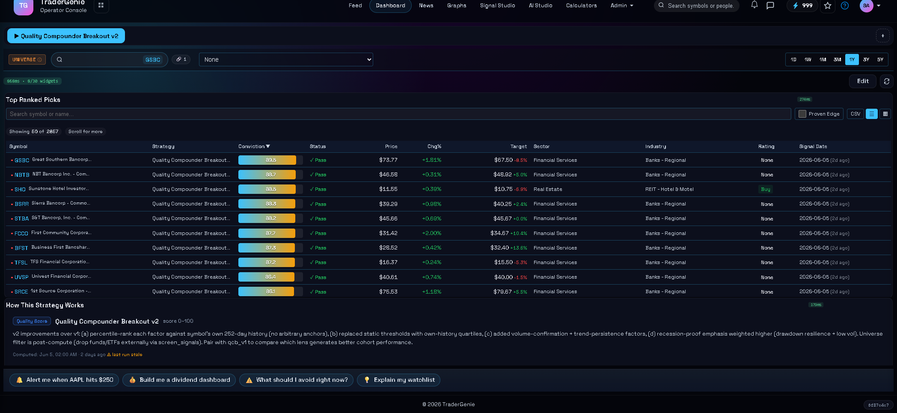Viewport: 897px width, 413px height.
Task: Open the Graphs tab
Action: (x=457, y=6)
